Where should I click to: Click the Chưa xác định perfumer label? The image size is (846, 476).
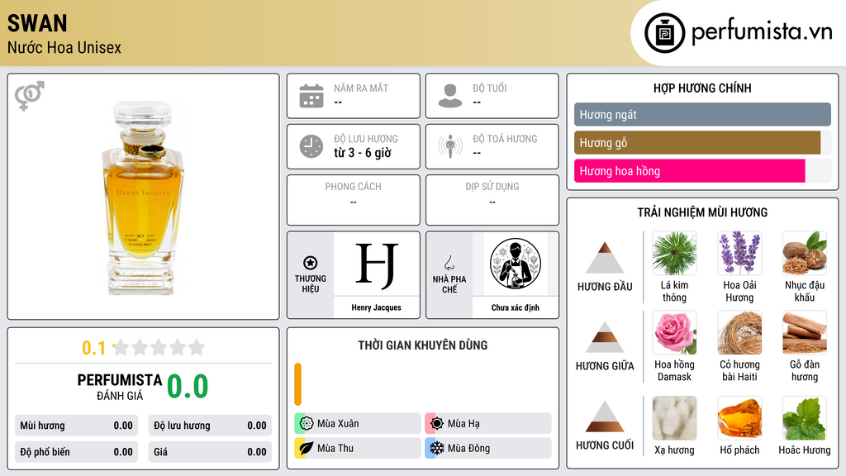coord(516,307)
